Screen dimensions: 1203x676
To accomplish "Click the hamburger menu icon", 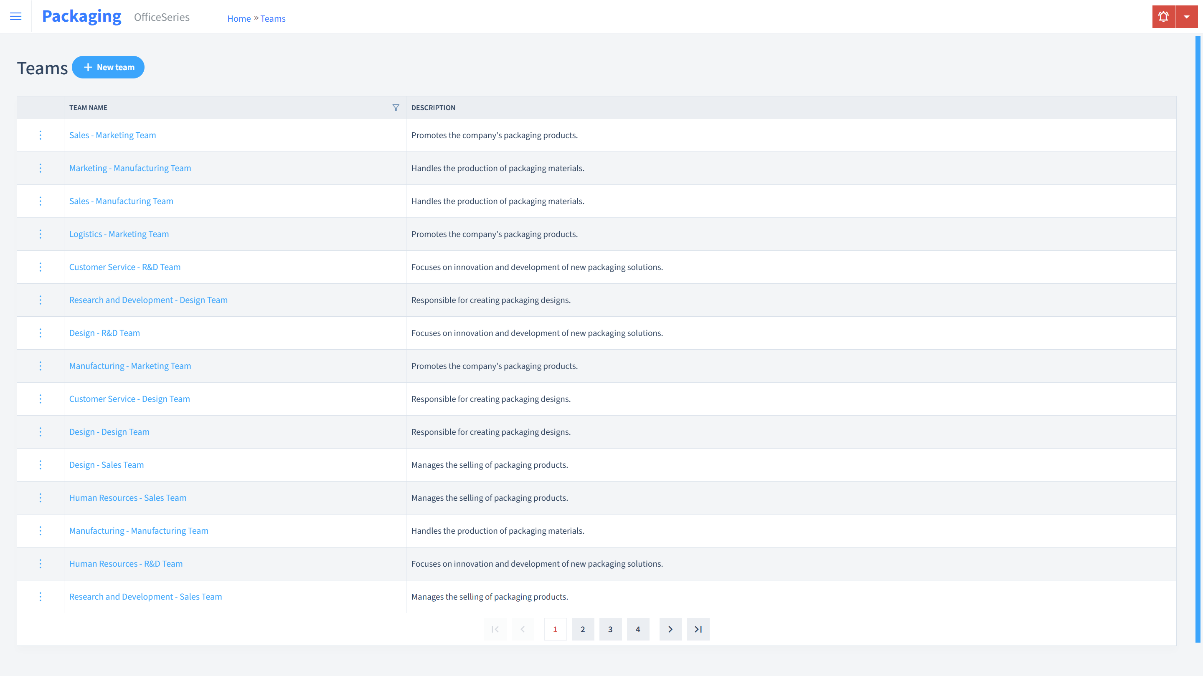I will (x=16, y=17).
